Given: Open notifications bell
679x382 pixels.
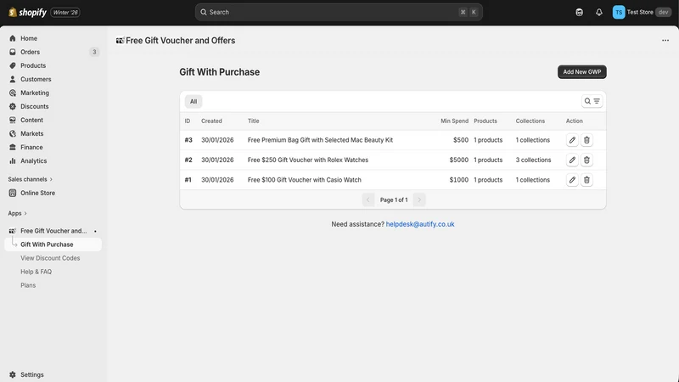Looking at the screenshot, I should tap(599, 12).
